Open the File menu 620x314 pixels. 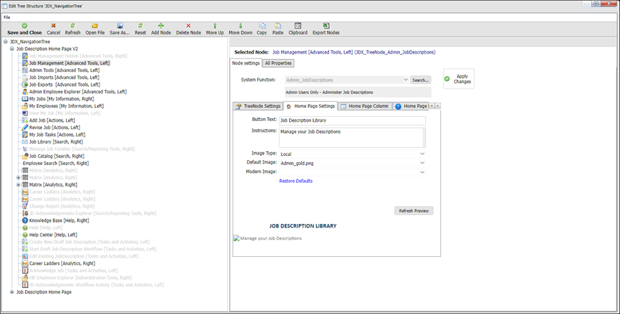(x=7, y=16)
